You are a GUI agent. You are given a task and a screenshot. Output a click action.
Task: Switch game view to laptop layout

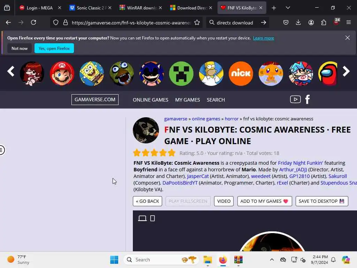[x=142, y=218]
